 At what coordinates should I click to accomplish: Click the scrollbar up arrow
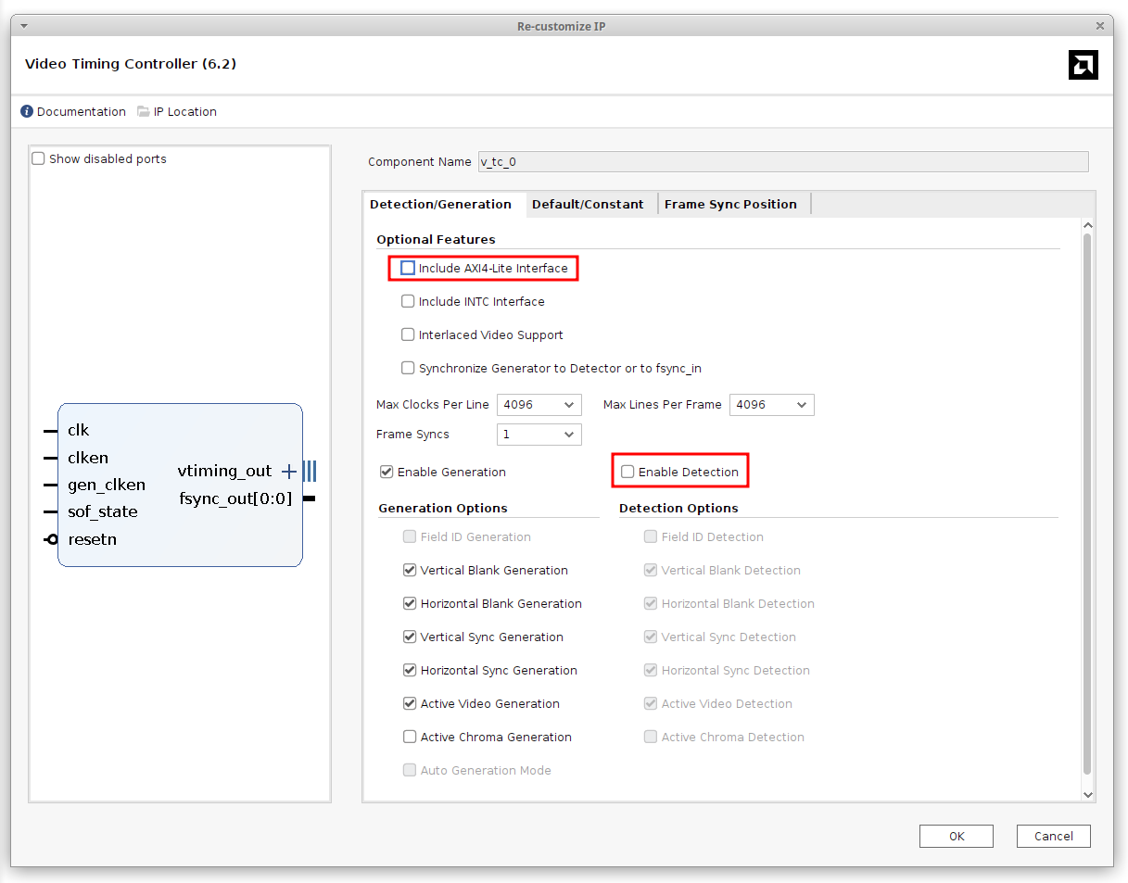coord(1088,225)
